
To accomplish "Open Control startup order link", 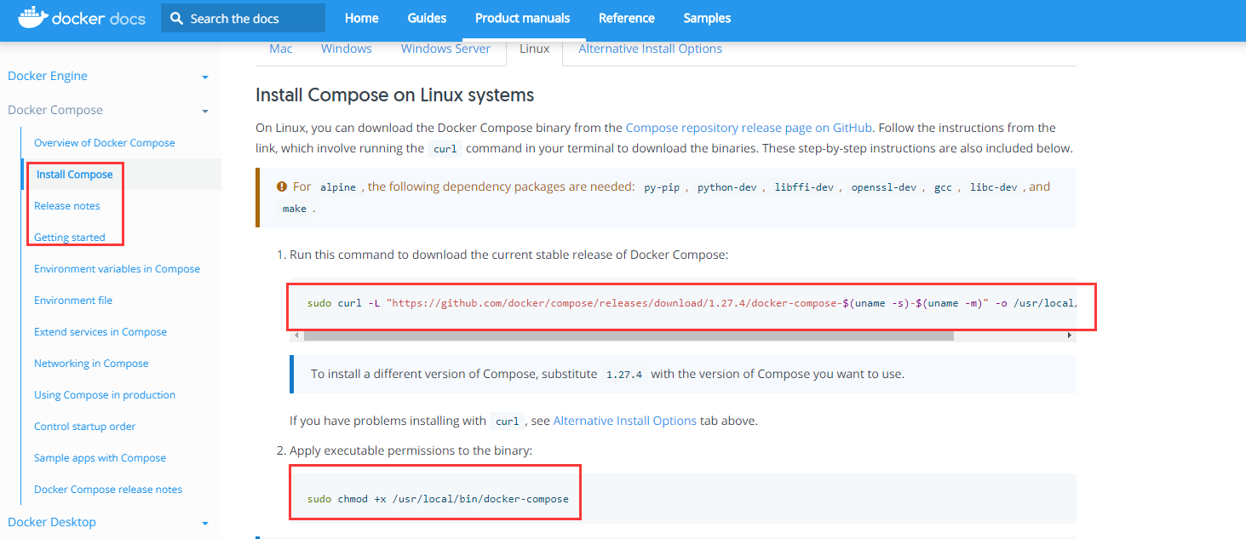I will (x=85, y=427).
